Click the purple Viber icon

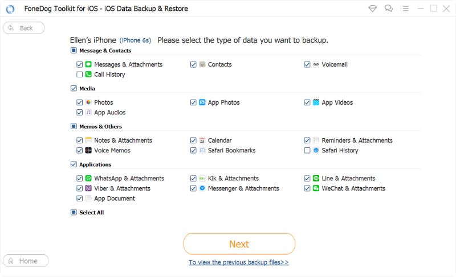click(x=88, y=188)
